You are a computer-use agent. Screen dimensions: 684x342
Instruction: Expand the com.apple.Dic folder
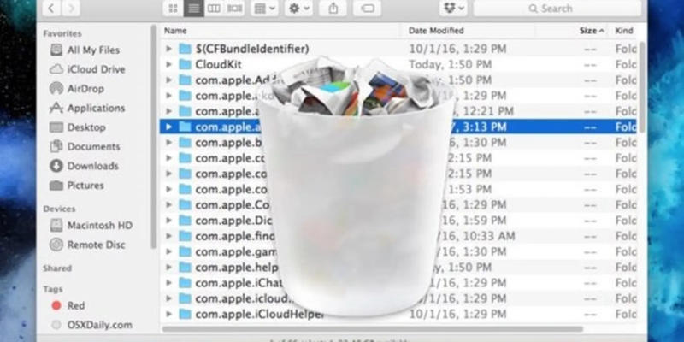click(x=168, y=221)
